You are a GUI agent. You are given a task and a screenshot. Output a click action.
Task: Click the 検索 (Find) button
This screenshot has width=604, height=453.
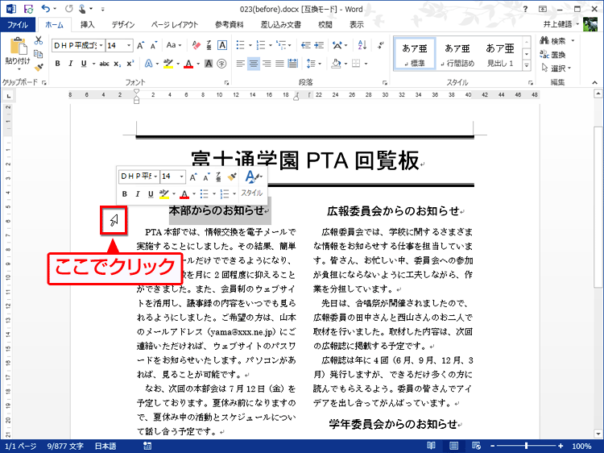click(x=557, y=41)
